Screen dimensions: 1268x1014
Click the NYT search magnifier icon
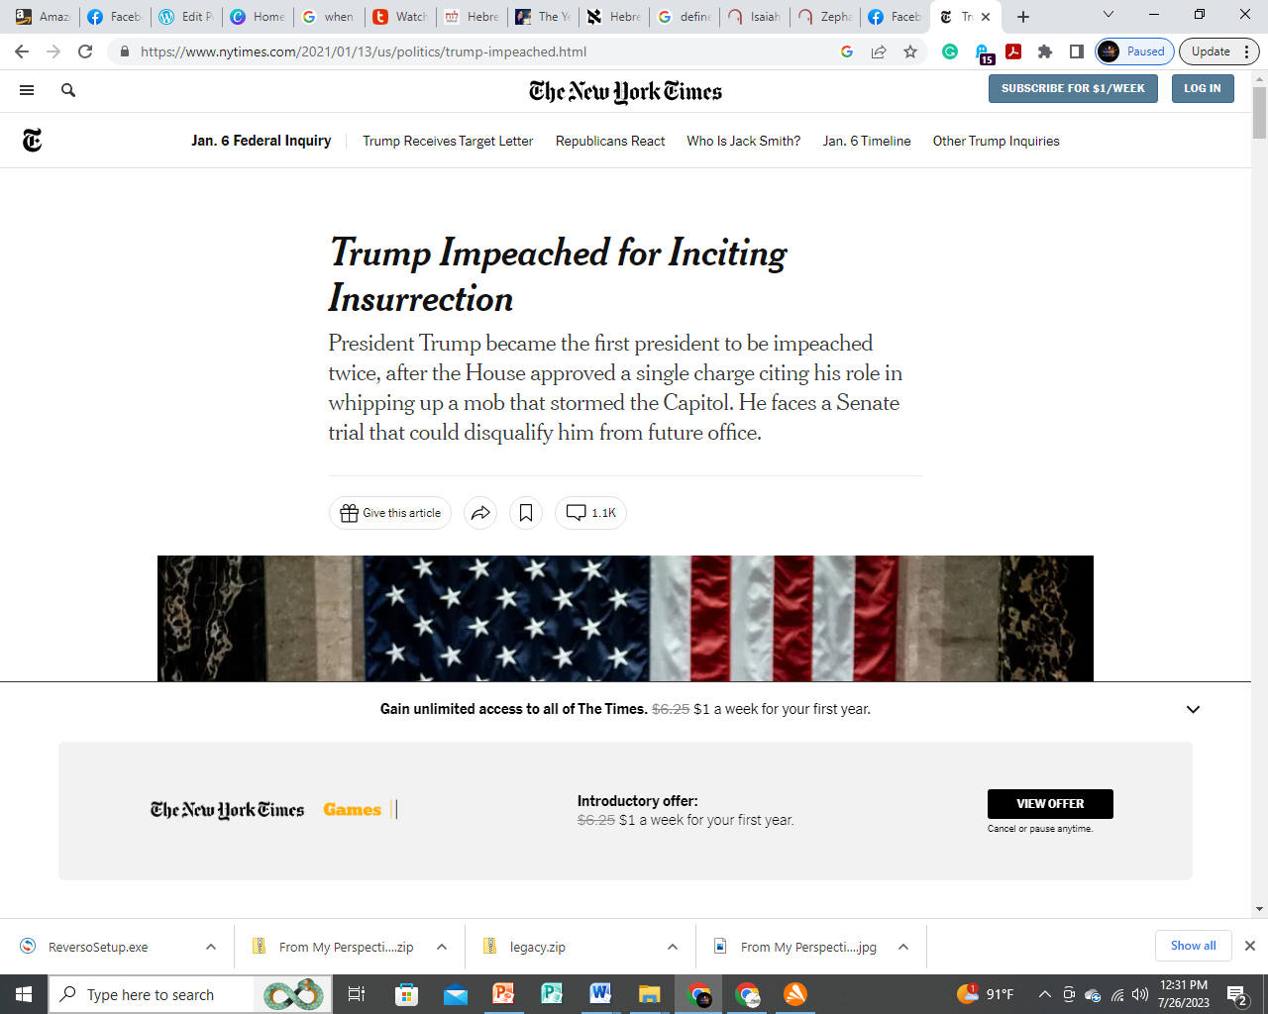pos(68,90)
